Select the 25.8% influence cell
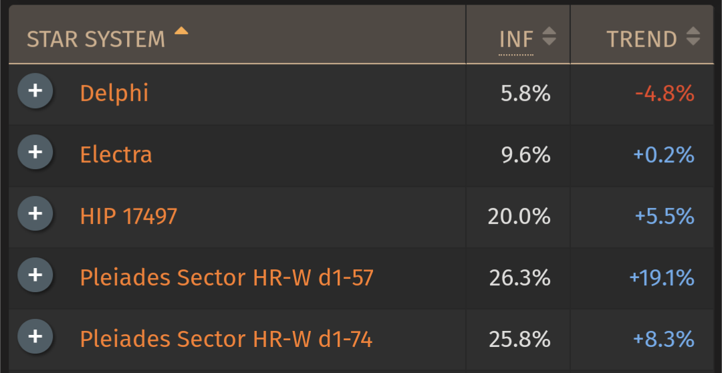 tap(518, 340)
